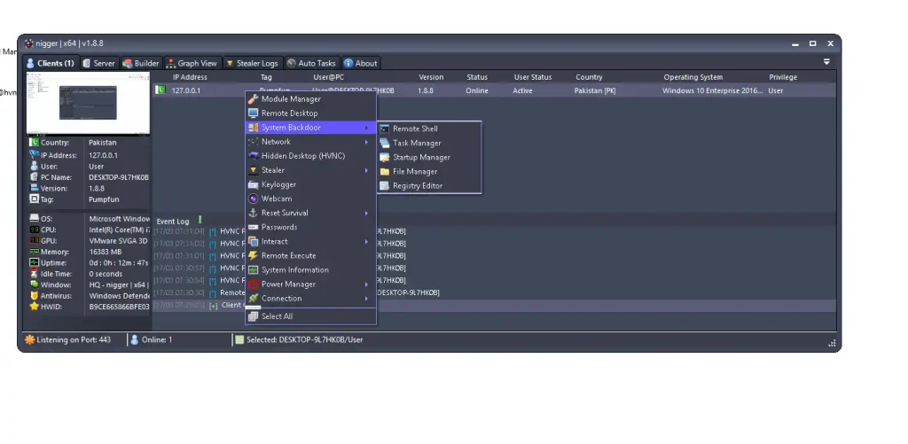Click the Registry Editor icon
The image size is (908, 444).
pyautogui.click(x=385, y=185)
